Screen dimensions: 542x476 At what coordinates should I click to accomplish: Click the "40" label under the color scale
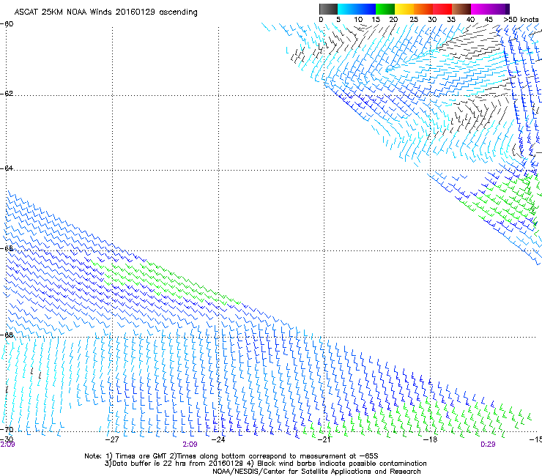[x=470, y=19]
